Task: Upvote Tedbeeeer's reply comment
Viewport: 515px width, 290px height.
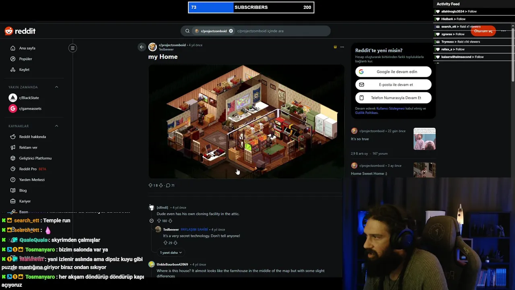Action: (x=165, y=243)
